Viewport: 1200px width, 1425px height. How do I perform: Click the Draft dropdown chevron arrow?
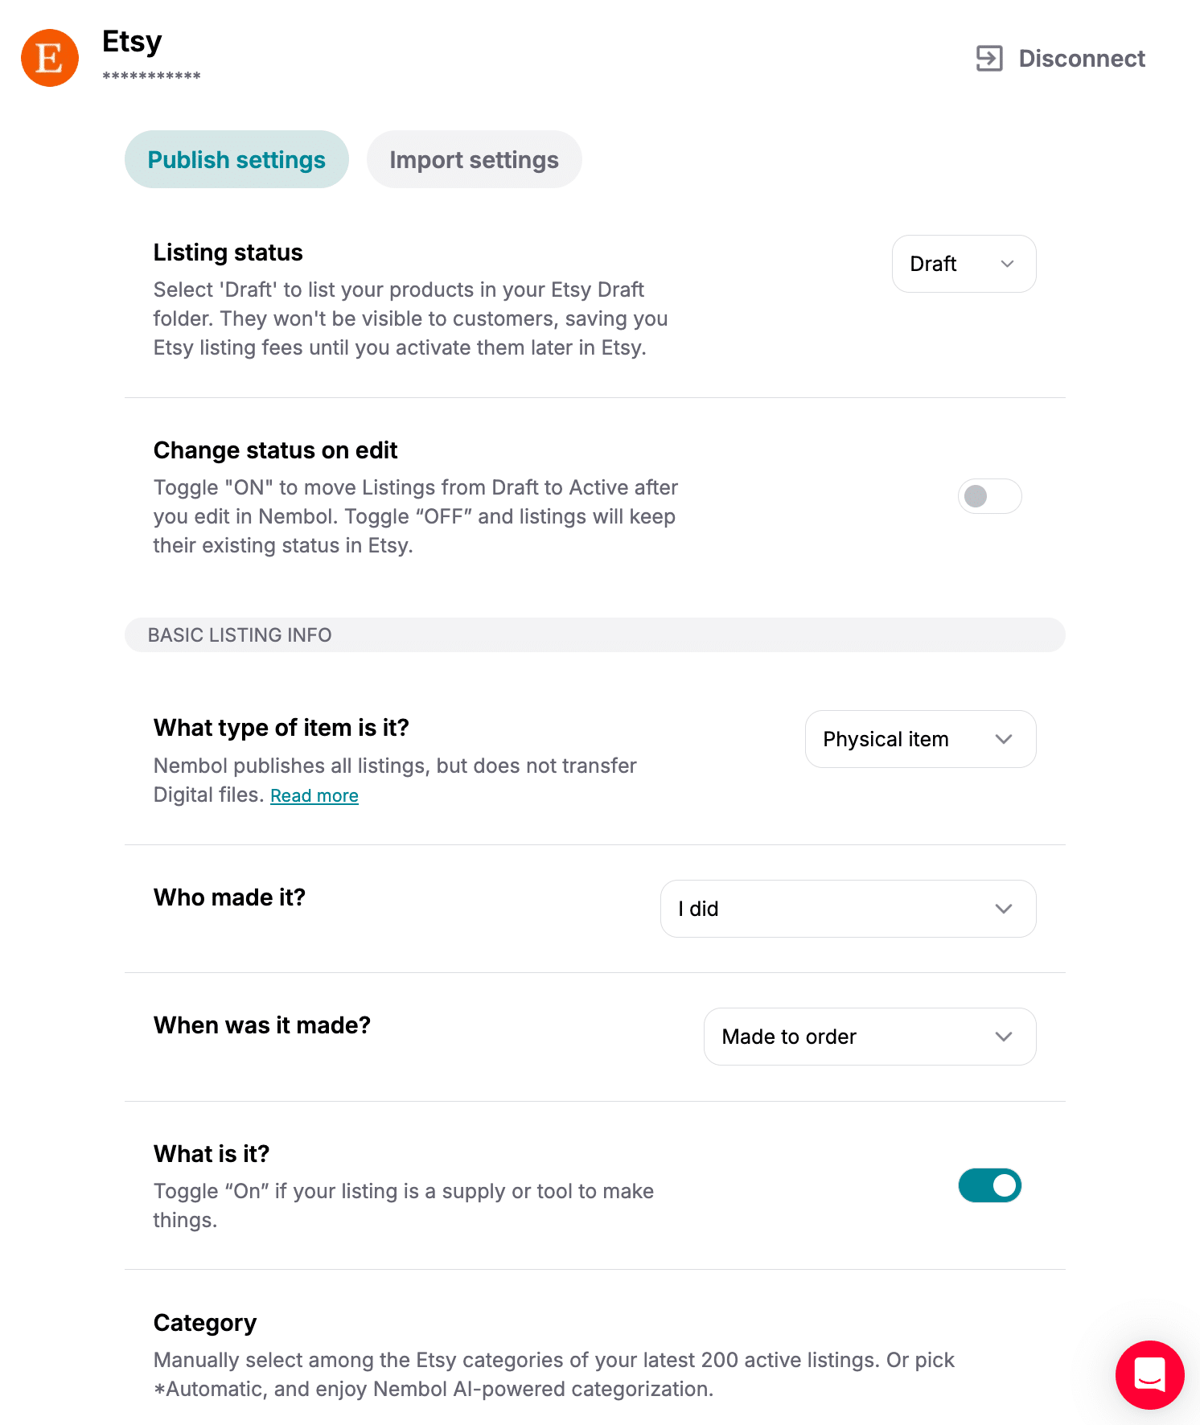[1007, 264]
